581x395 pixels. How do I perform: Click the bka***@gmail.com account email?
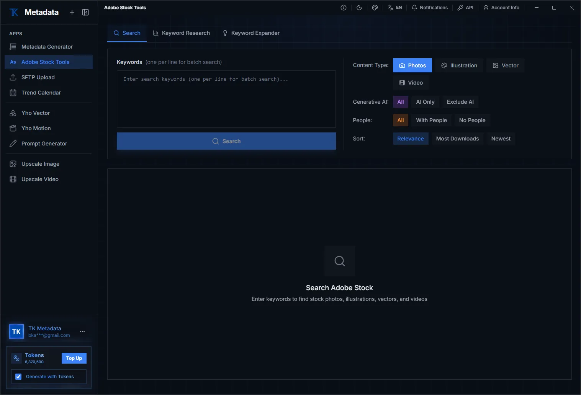[49, 335]
